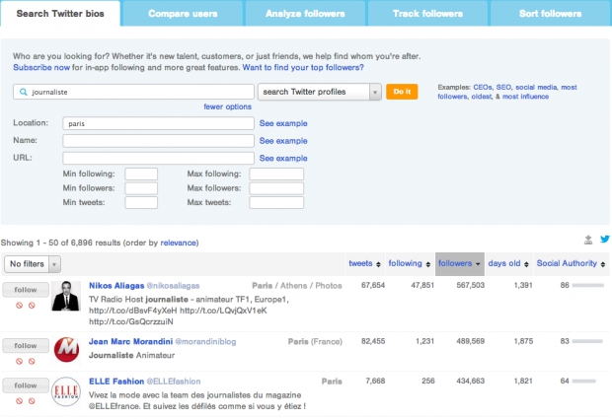Follow Nikos Aliagas
Image resolution: width=612 pixels, height=419 pixels.
pyautogui.click(x=24, y=290)
